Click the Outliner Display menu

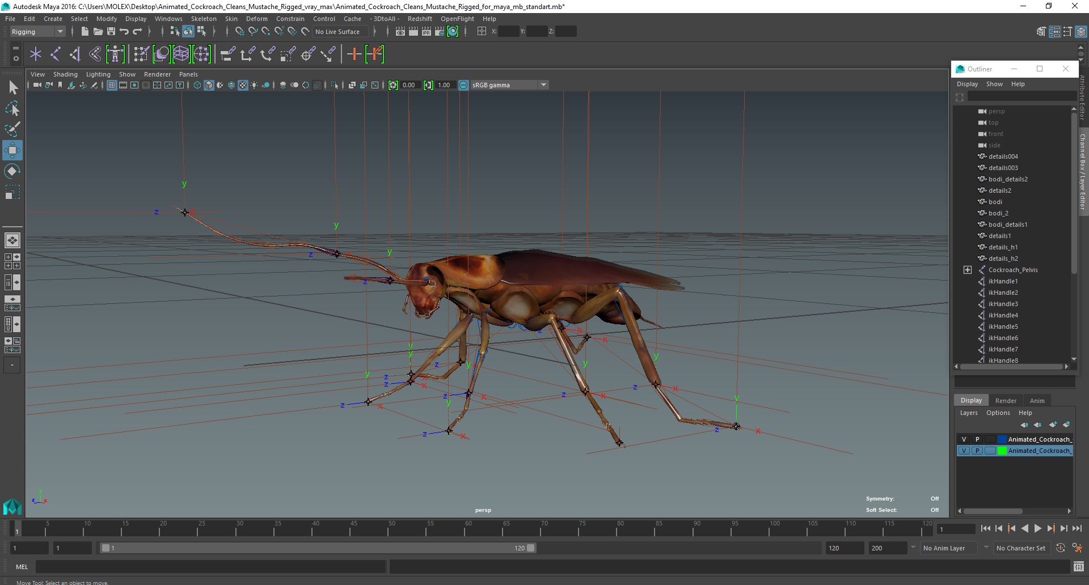click(967, 84)
